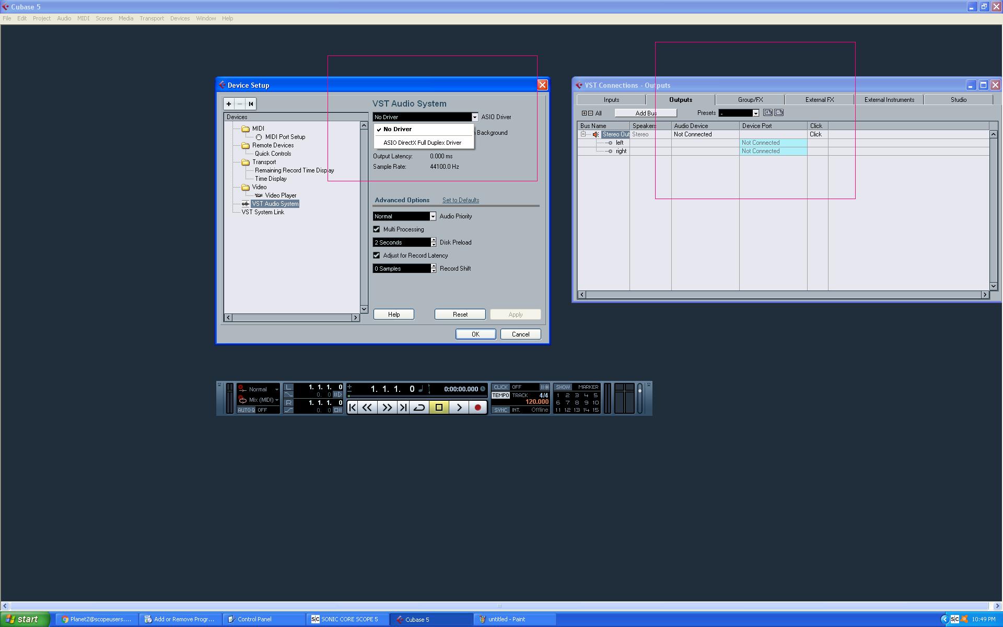Viewport: 1003px width, 627px height.
Task: Go to project end on the transport
Action: 403,408
